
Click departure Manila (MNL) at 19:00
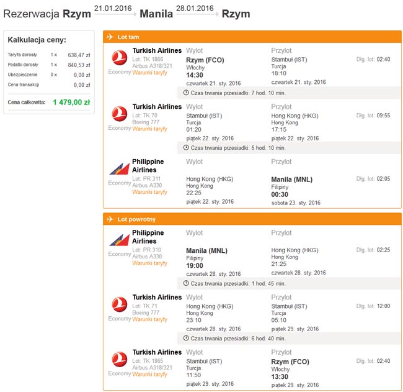pos(206,250)
